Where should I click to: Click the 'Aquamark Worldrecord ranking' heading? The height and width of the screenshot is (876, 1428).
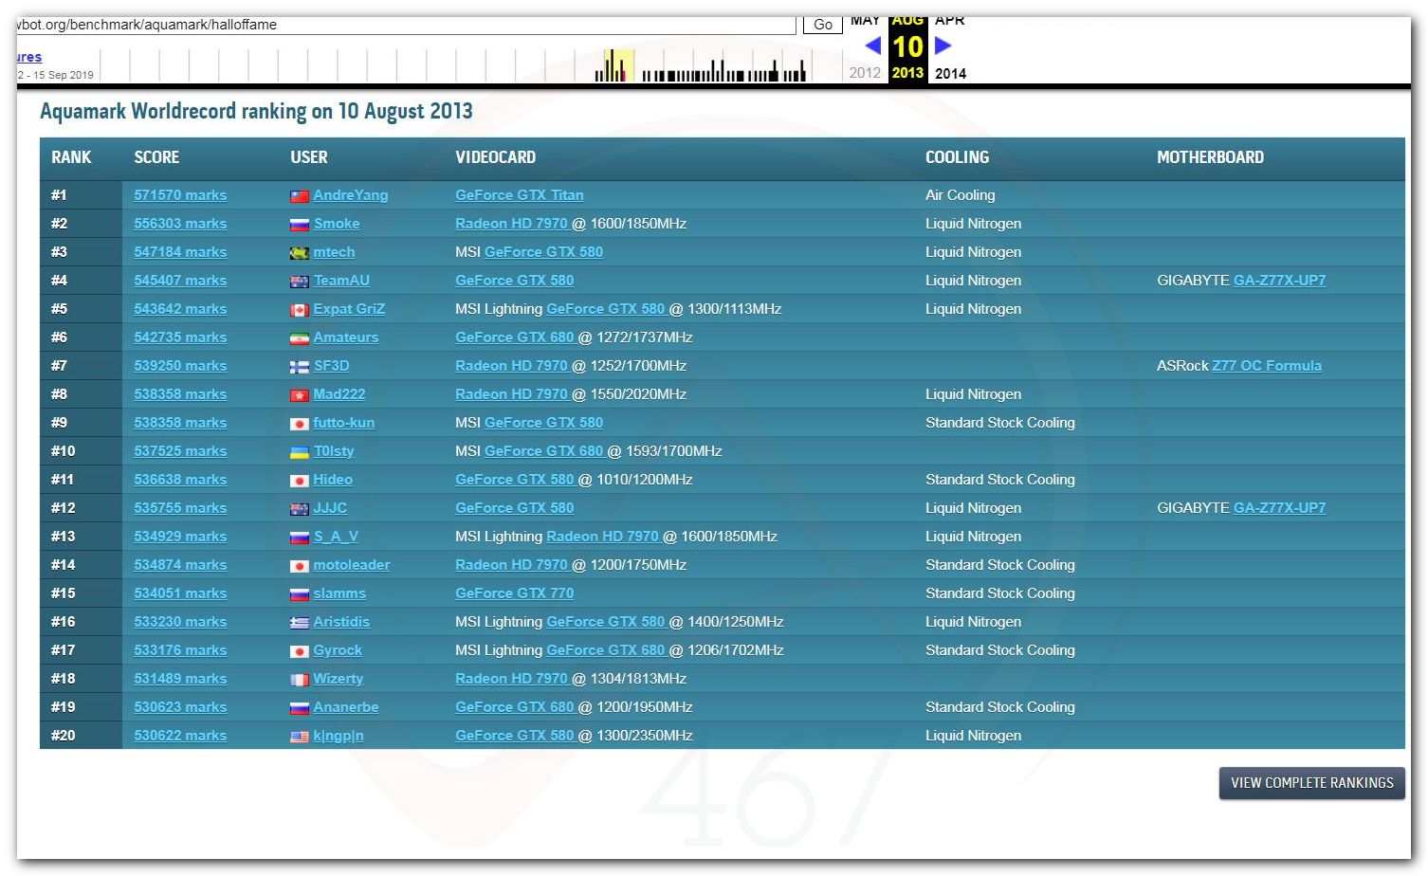256,111
